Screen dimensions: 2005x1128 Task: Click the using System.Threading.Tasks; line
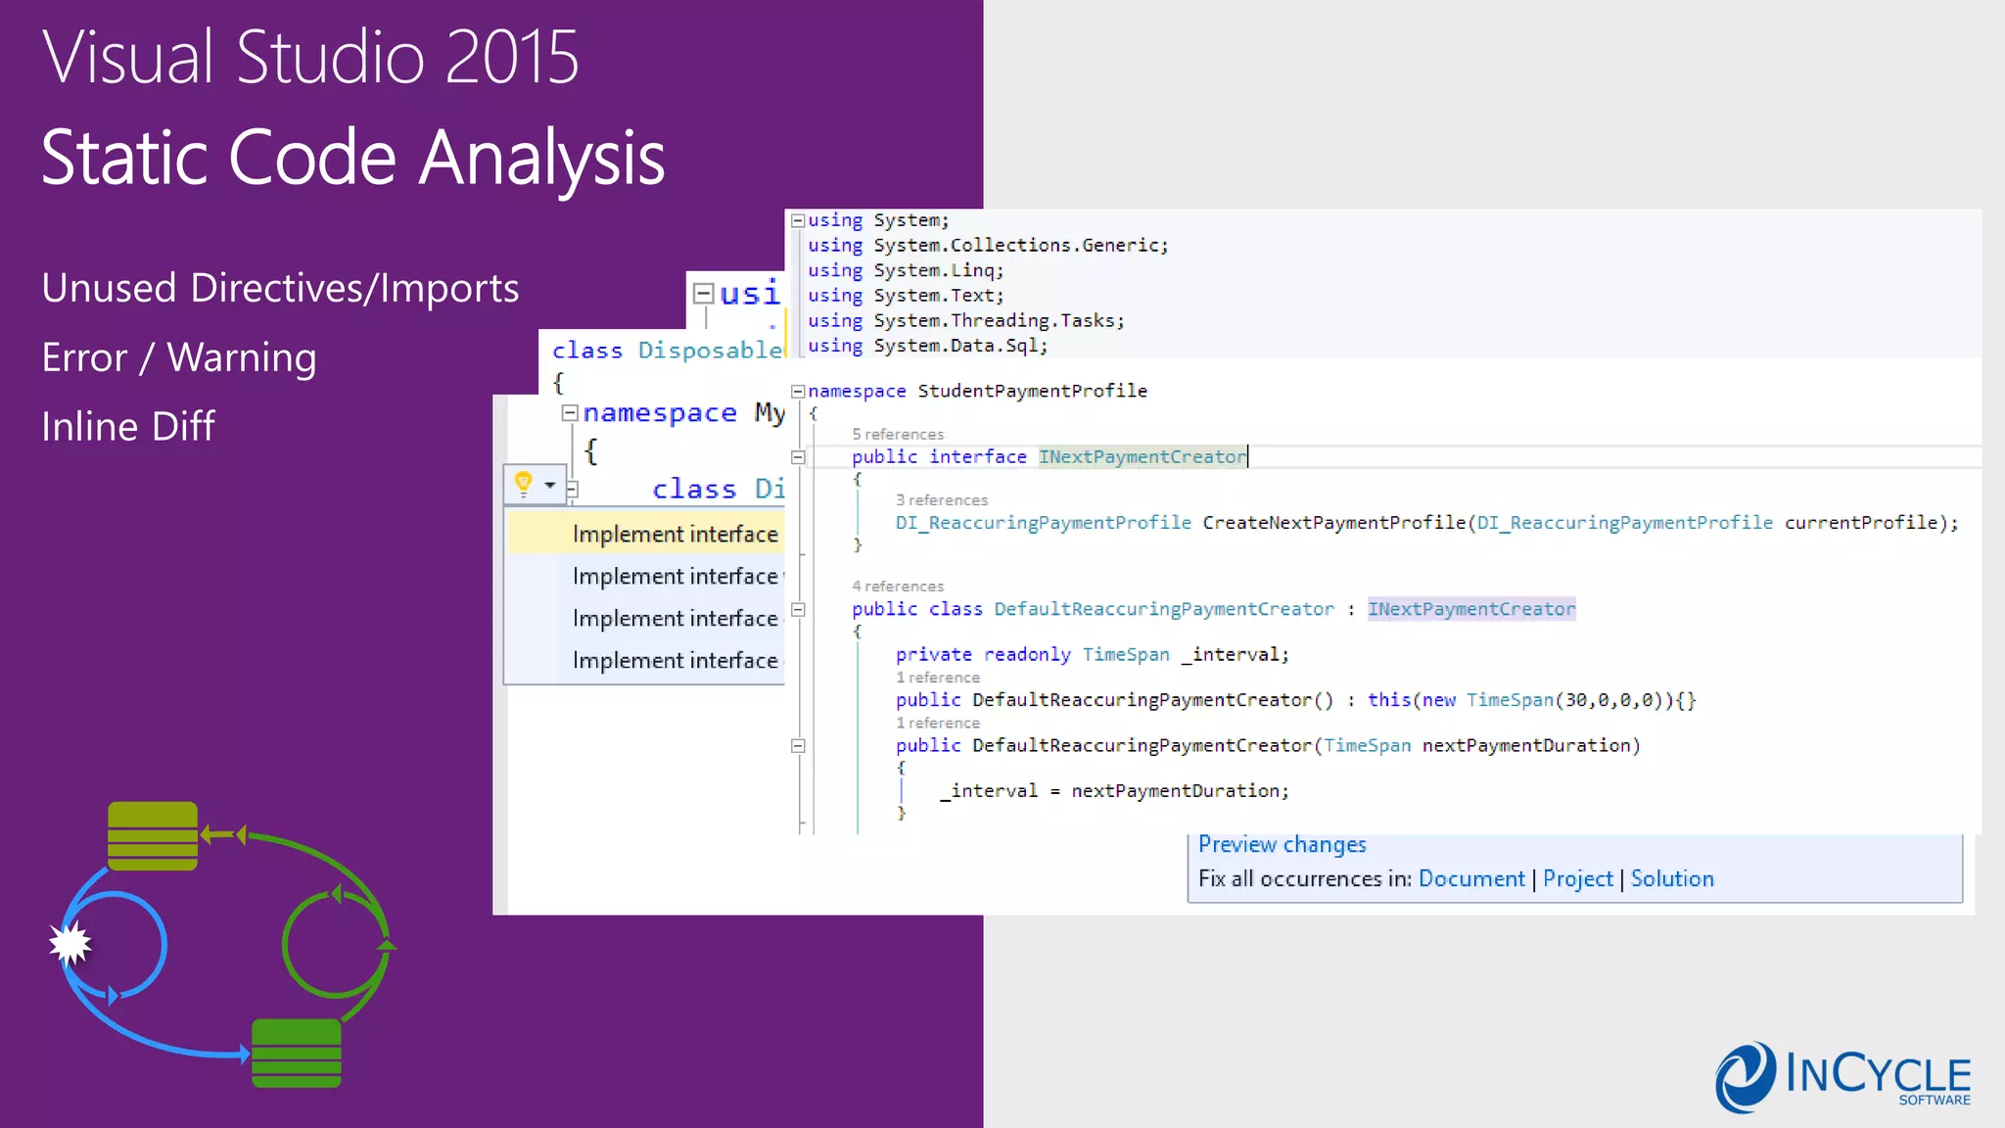tap(966, 321)
